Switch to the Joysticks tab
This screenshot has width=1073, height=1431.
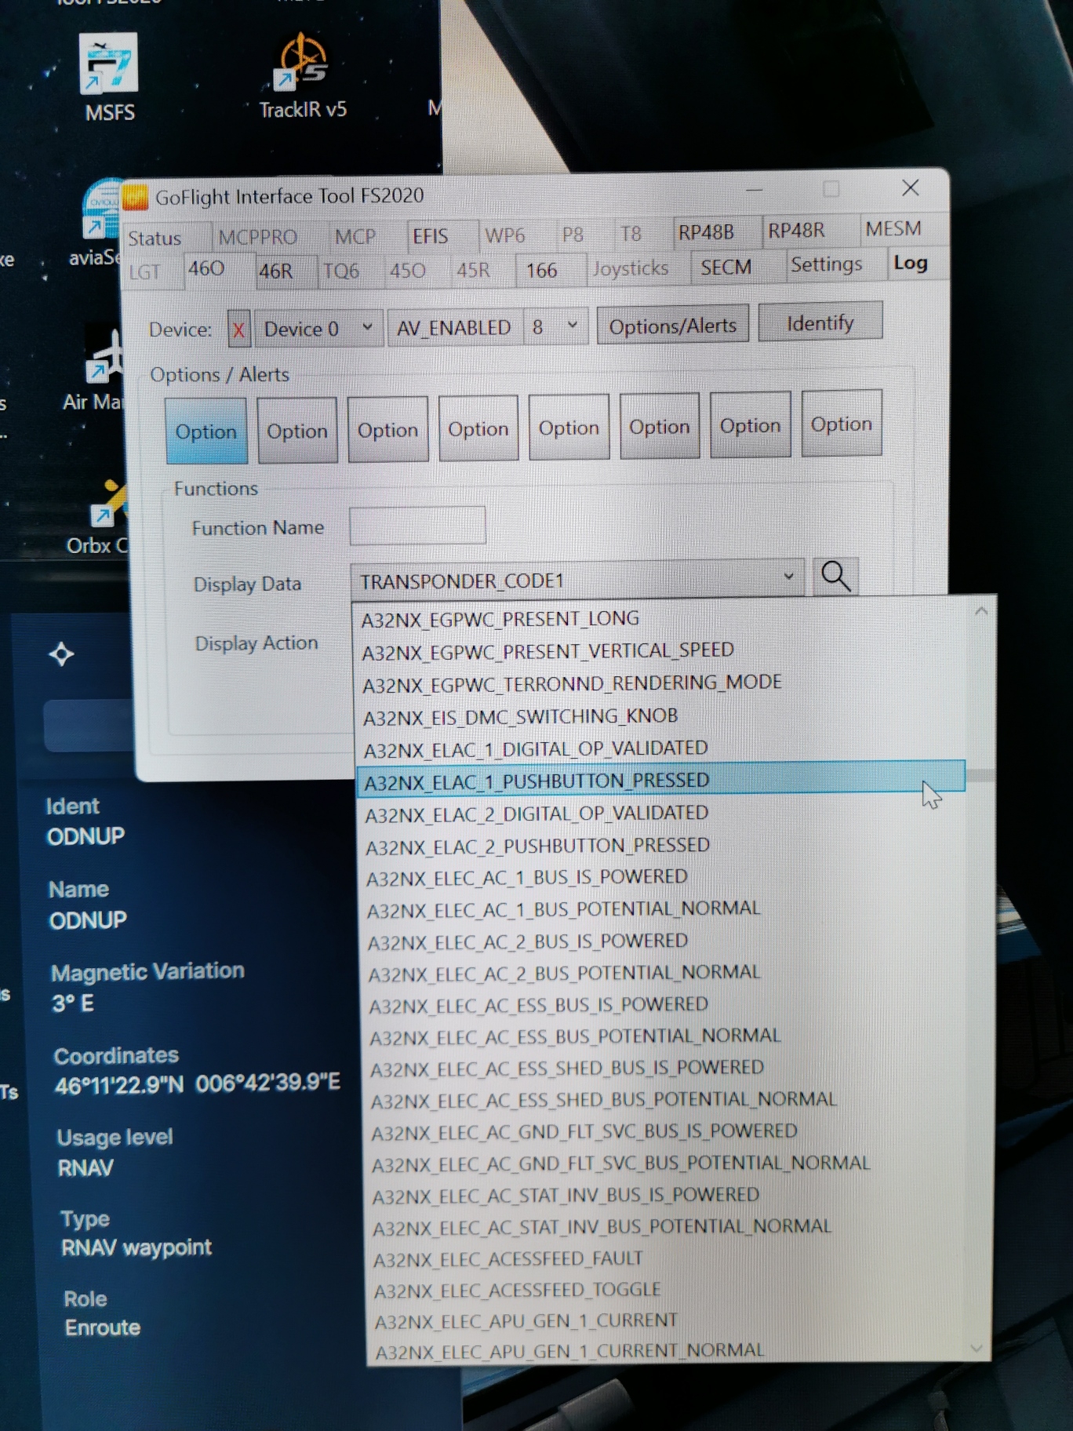[631, 268]
